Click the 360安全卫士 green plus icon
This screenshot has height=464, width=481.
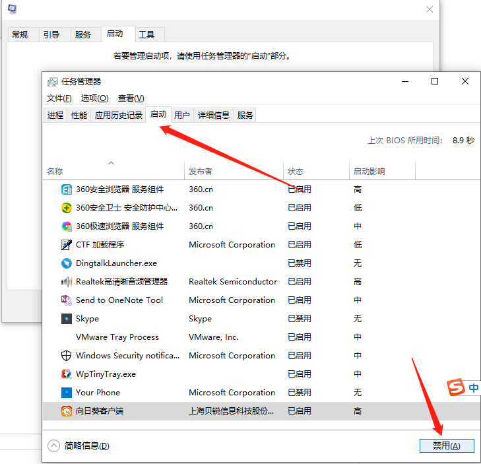click(66, 208)
